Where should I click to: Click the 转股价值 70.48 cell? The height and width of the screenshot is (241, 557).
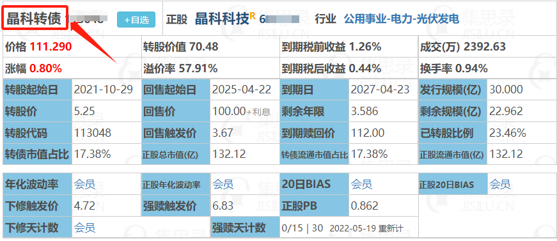210,47
